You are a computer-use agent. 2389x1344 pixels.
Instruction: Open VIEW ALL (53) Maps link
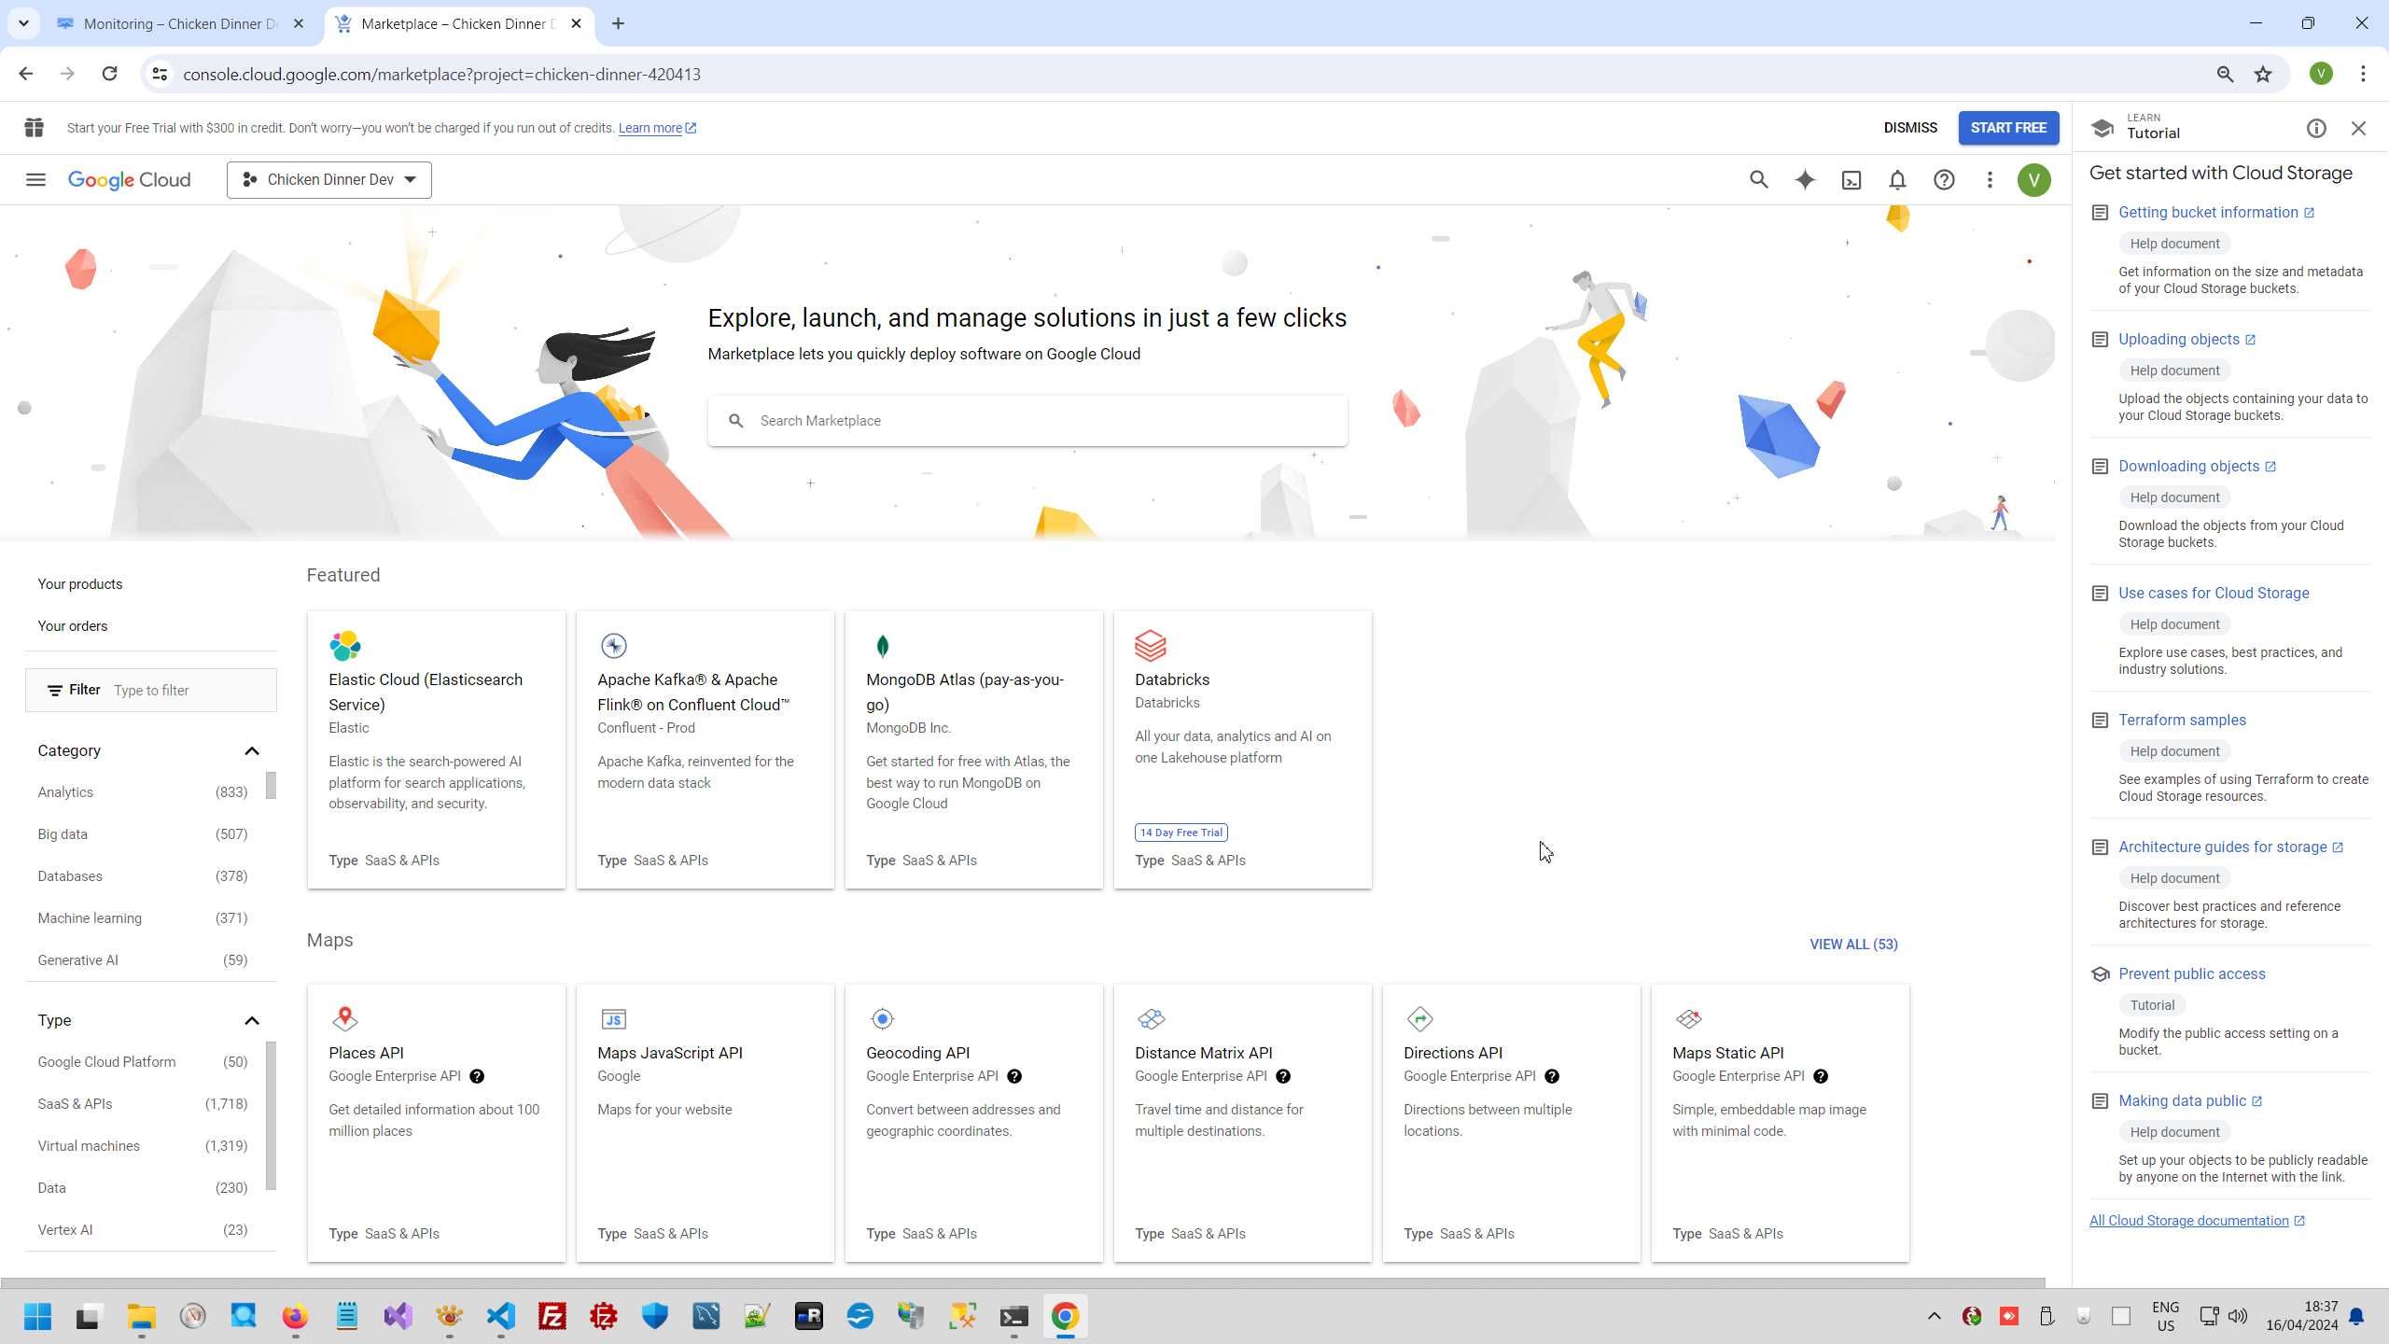pos(1853,944)
